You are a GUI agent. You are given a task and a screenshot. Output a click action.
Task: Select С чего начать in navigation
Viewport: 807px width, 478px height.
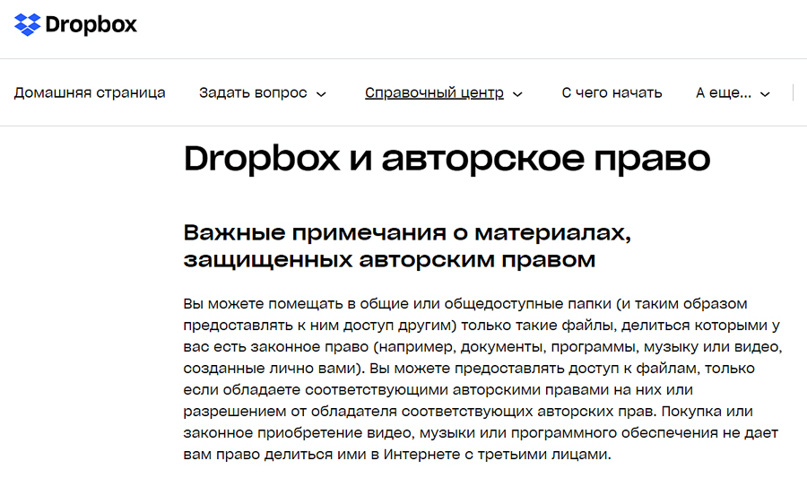coord(612,92)
